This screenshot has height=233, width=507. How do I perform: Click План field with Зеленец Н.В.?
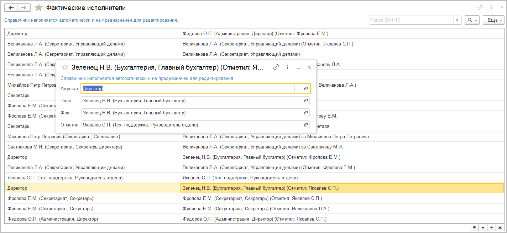pos(191,101)
